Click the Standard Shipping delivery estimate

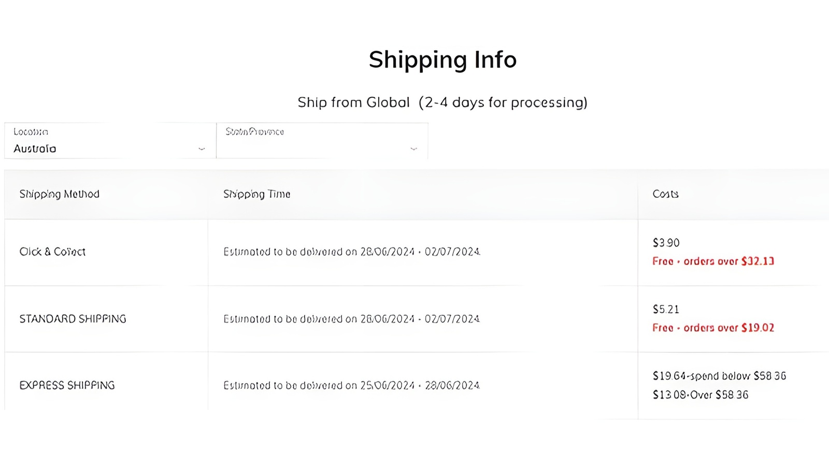[x=352, y=319]
